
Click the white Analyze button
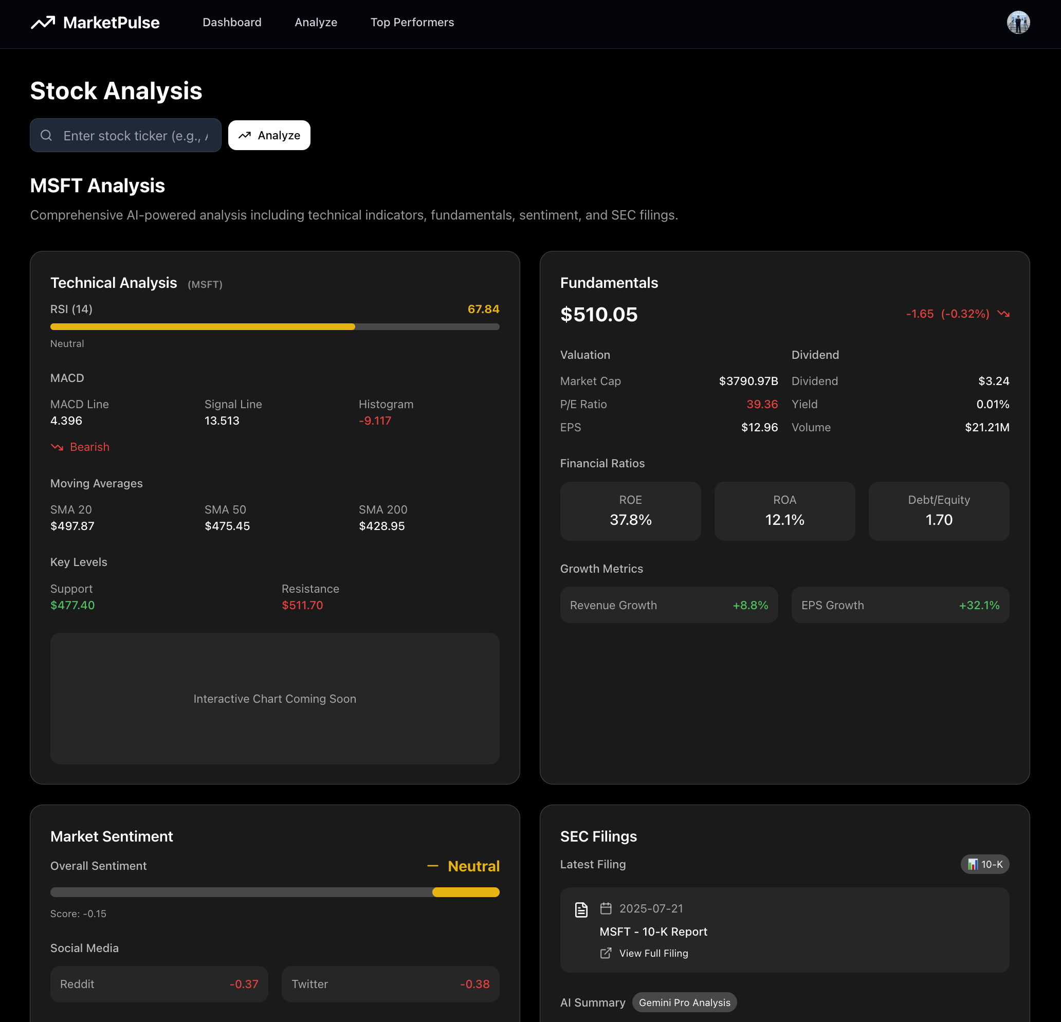coord(269,135)
